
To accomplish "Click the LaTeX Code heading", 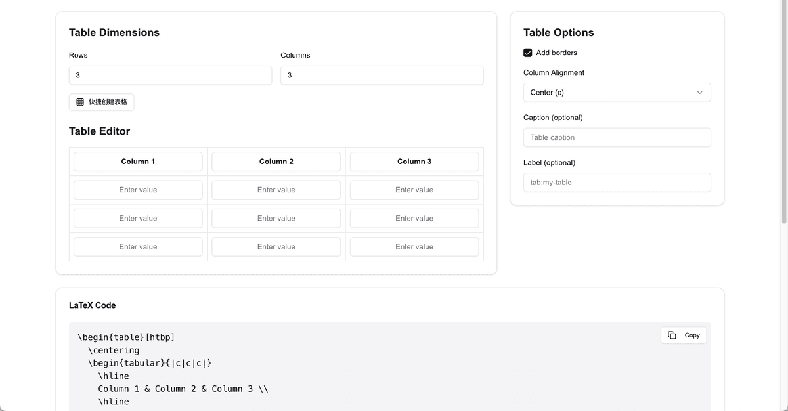I will click(x=92, y=305).
